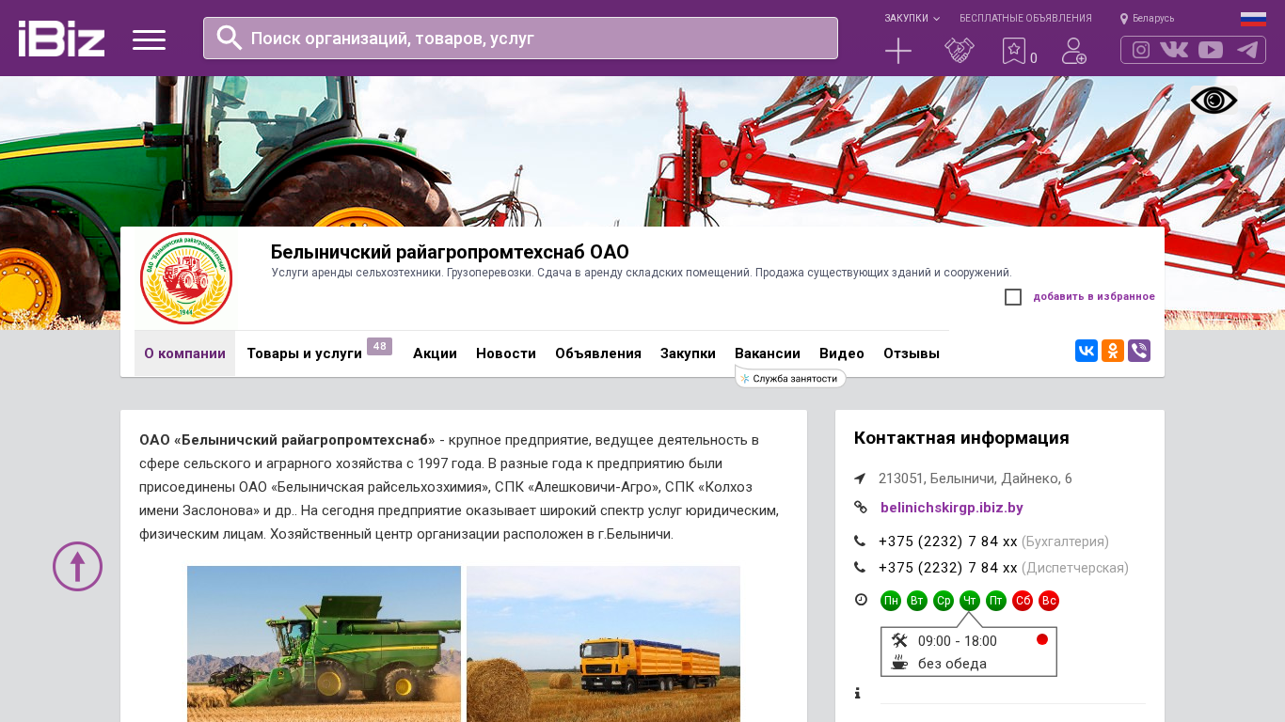
Task: Open the YouTube channel
Action: coord(1211,50)
